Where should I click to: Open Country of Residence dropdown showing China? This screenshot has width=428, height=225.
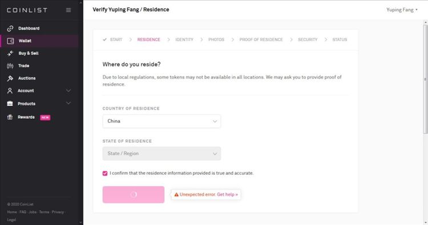click(161, 121)
